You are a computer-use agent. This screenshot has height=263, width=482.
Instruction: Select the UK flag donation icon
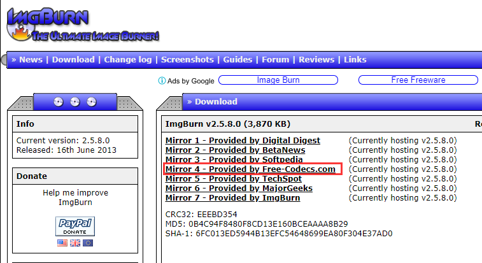click(75, 243)
